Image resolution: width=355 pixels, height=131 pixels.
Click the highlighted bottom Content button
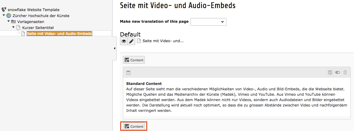pyautogui.click(x=134, y=127)
